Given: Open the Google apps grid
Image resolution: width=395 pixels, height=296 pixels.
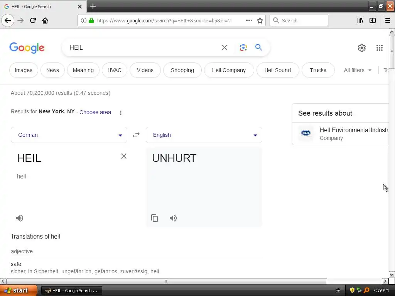Looking at the screenshot, I should 380,47.
